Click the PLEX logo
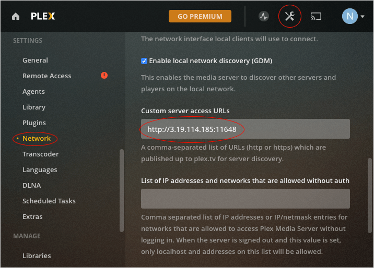Viewport: 374px width, 268px height. tap(43, 16)
